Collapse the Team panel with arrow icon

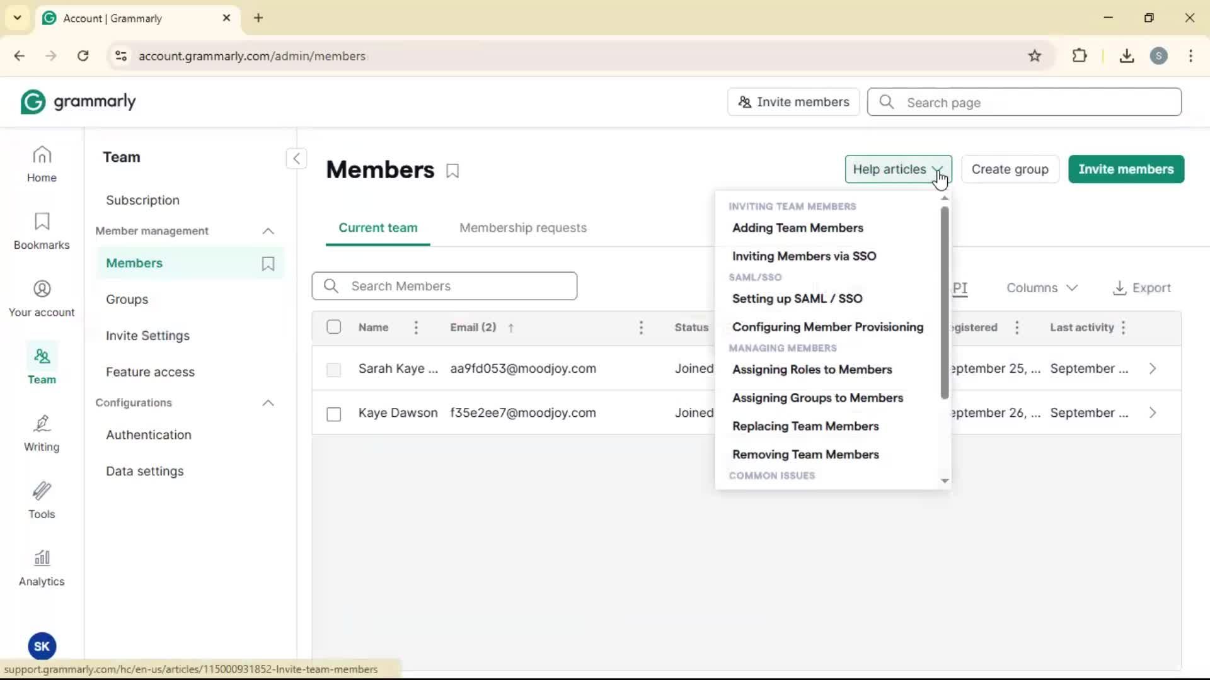296,158
